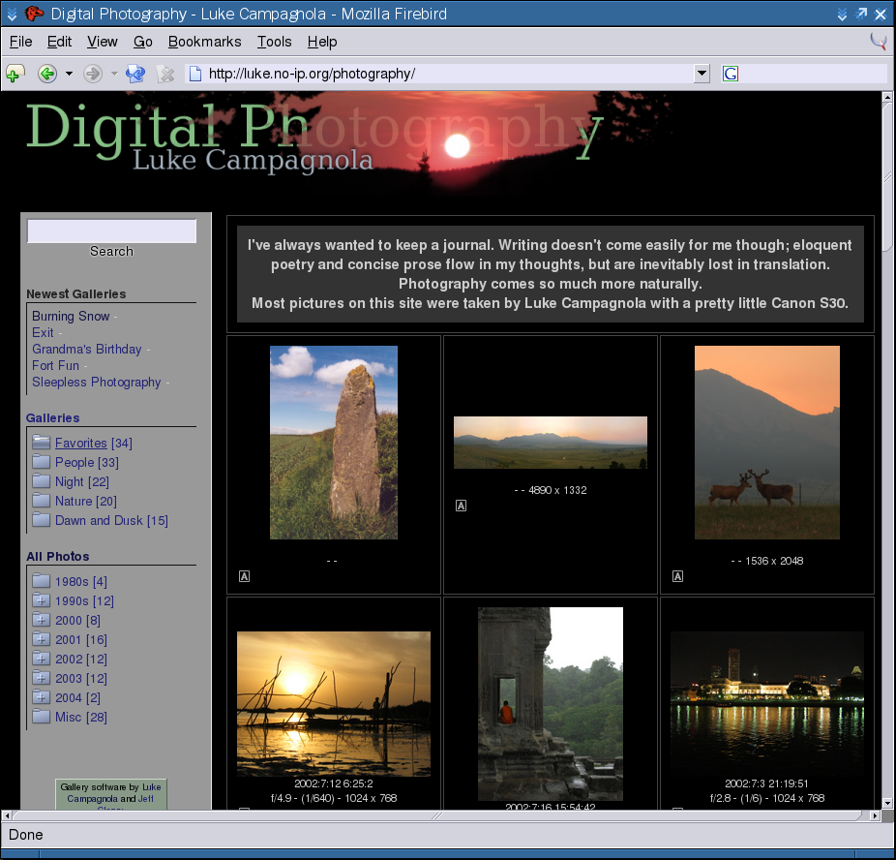Open the window menu arrow in the title bar
This screenshot has height=860, width=896.
12,14
